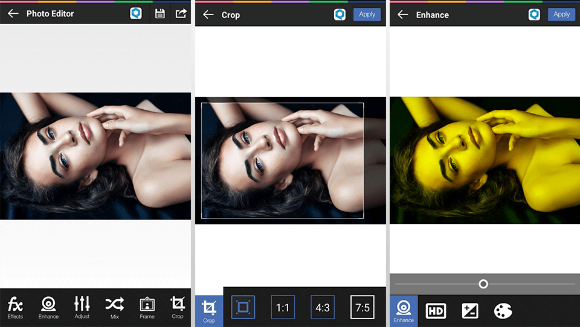Select Crop tool in Photo Editor toolbar
Viewport: 580px width, 327px height.
tap(178, 308)
